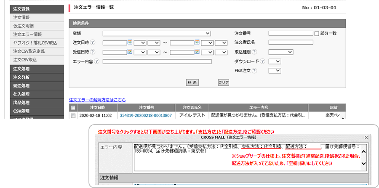Screen dimensions: 379x188
Task: Expand 出品処理 menu section
Action: coord(37,103)
